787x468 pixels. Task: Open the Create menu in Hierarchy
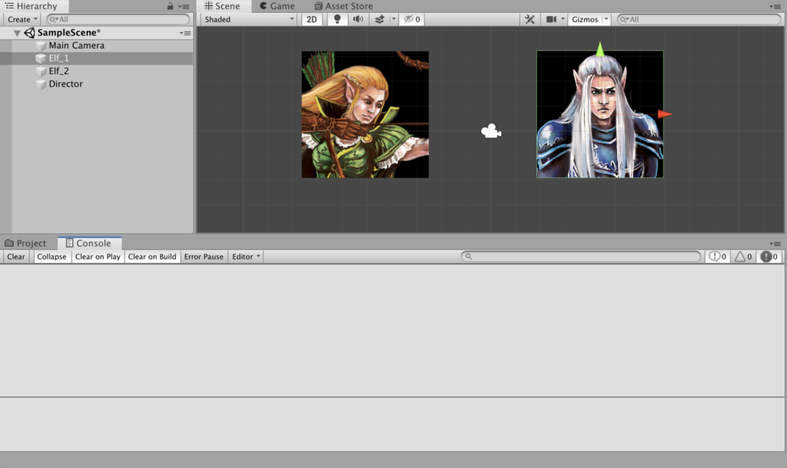pyautogui.click(x=20, y=18)
